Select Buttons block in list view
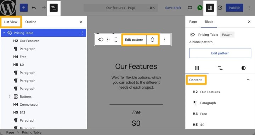This screenshot has width=255, height=135. click(x=44, y=96)
